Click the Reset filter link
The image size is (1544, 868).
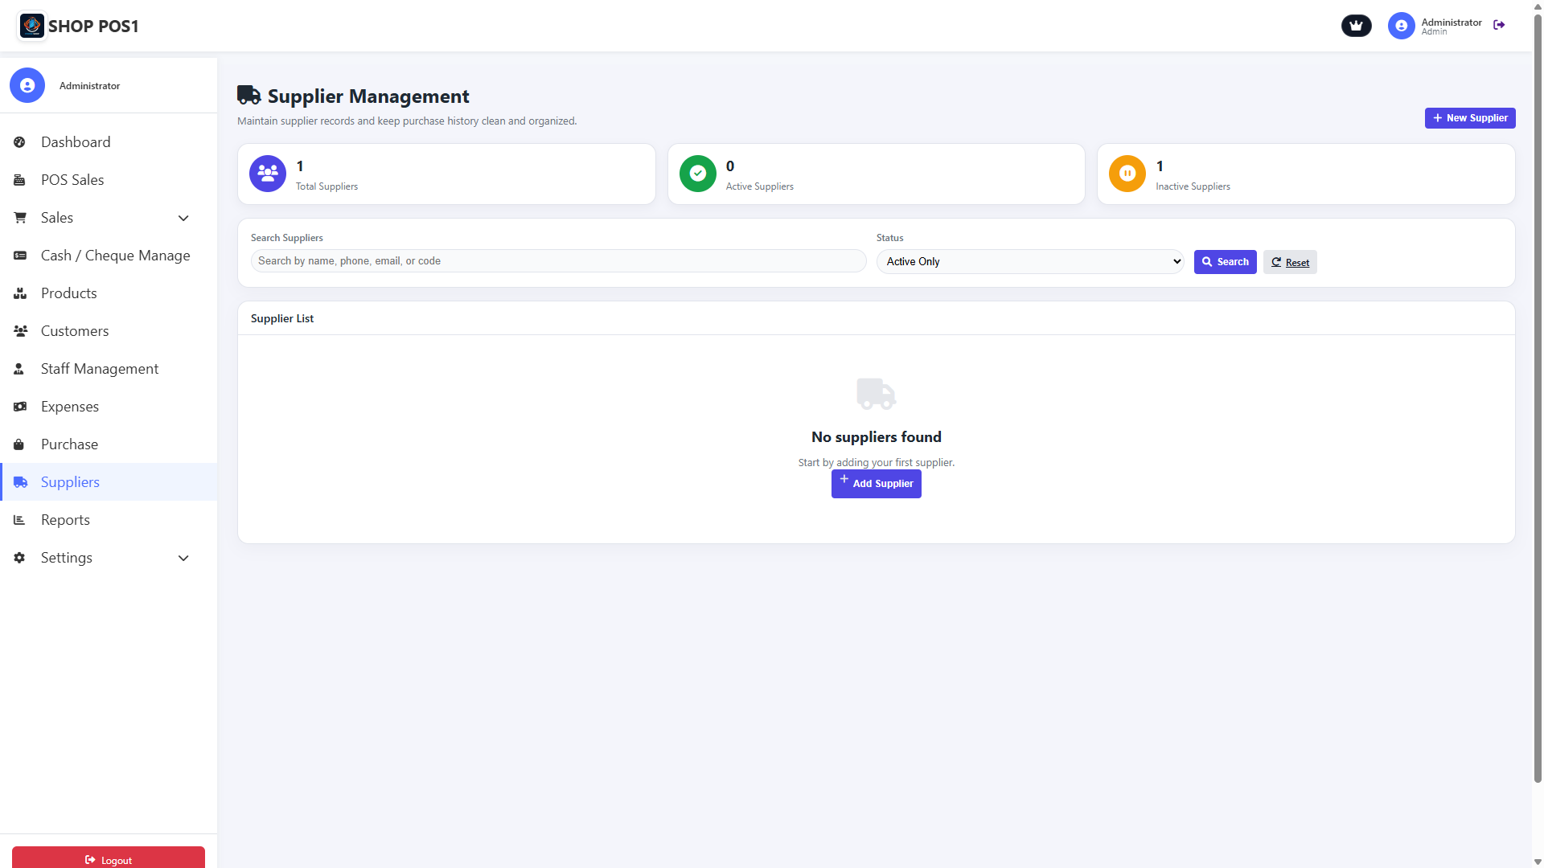click(1290, 262)
